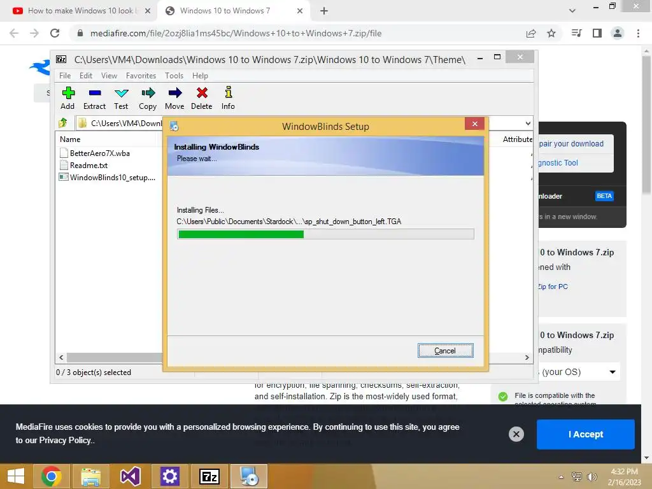Click the installation progress bar
Screen dimensions: 652x489
click(x=325, y=234)
